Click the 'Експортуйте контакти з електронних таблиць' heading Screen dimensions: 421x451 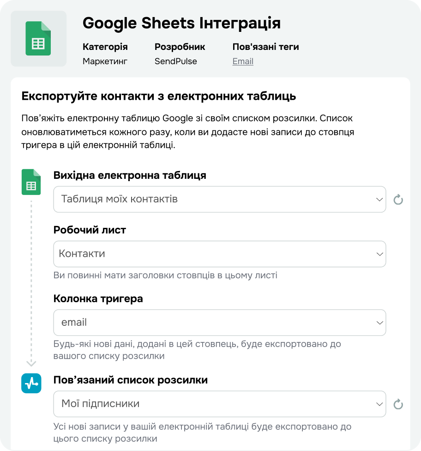158,97
